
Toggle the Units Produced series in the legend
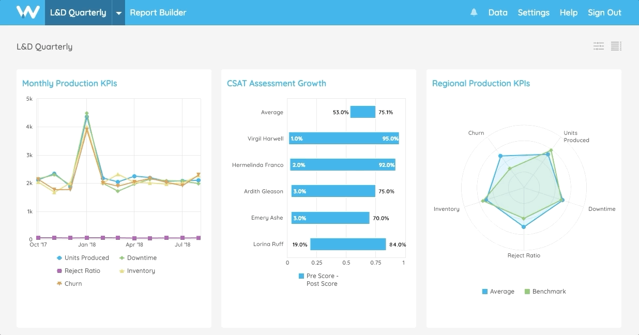tap(83, 257)
